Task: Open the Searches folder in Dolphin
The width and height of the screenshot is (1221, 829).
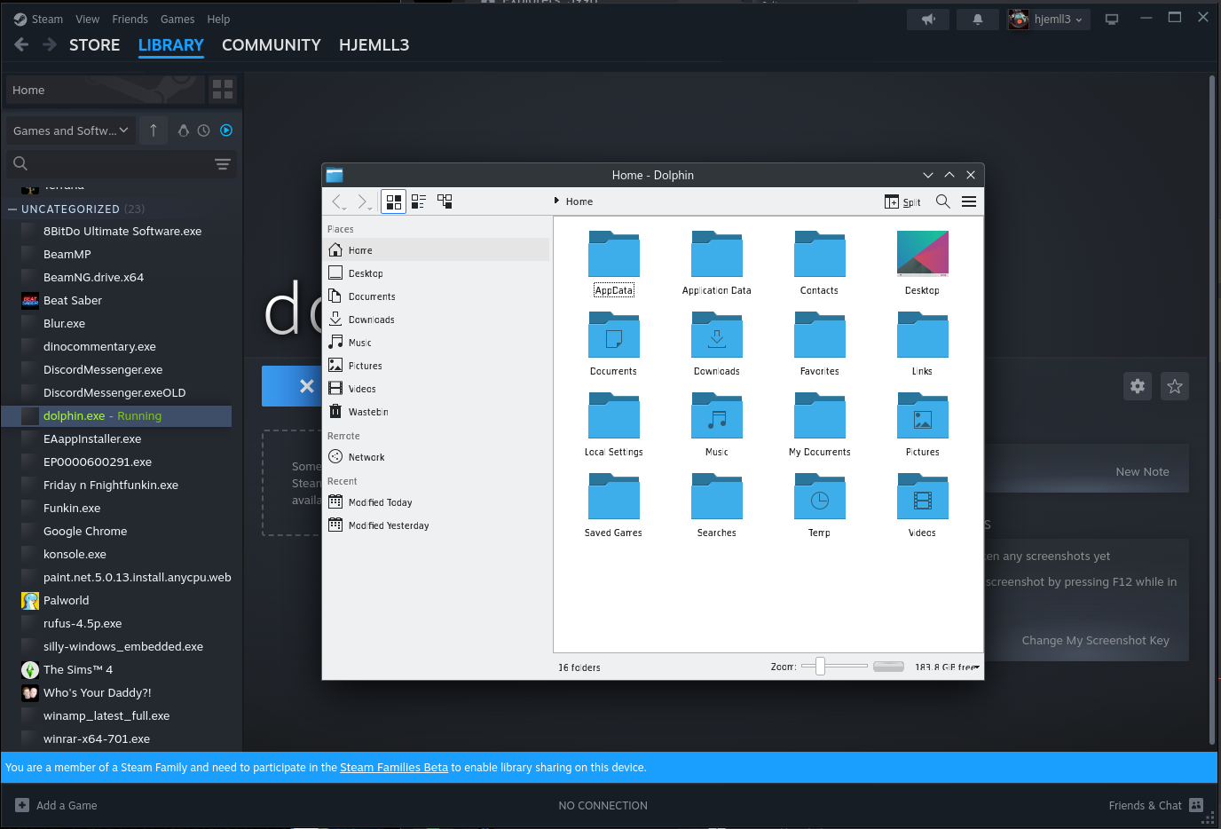Action: coord(716,506)
